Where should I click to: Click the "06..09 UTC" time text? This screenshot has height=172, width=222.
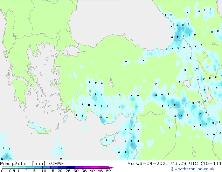tap(185, 164)
